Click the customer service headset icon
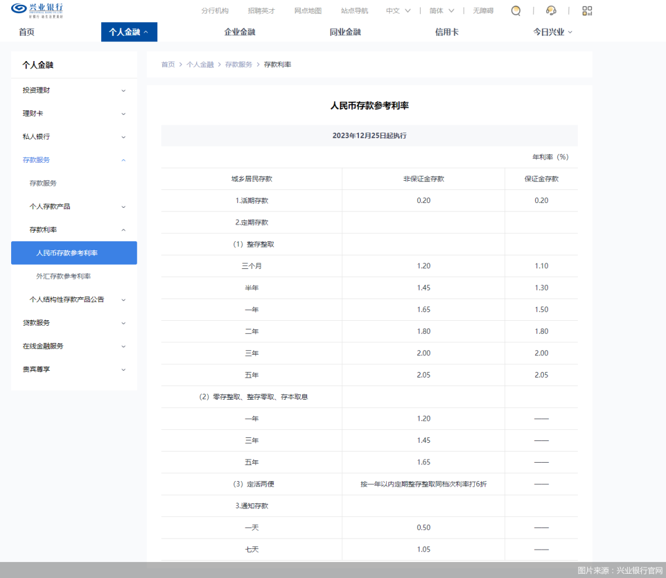The height and width of the screenshot is (578, 666). (551, 10)
